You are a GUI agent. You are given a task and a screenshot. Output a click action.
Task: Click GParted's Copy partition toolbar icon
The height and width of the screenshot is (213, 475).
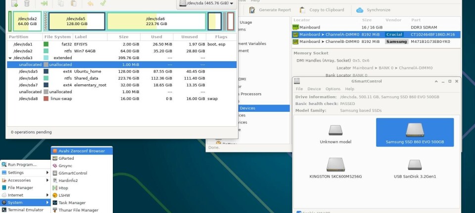pos(61,3)
